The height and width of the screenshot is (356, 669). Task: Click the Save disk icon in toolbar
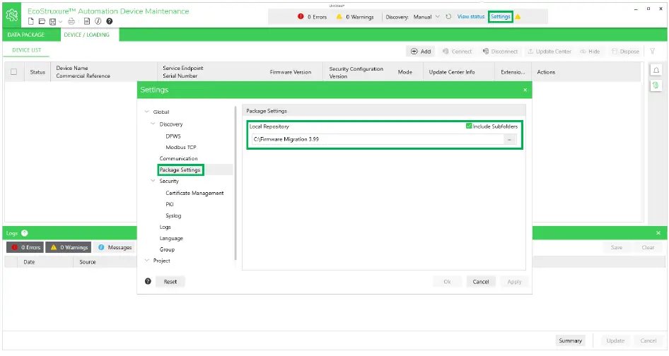coord(52,21)
